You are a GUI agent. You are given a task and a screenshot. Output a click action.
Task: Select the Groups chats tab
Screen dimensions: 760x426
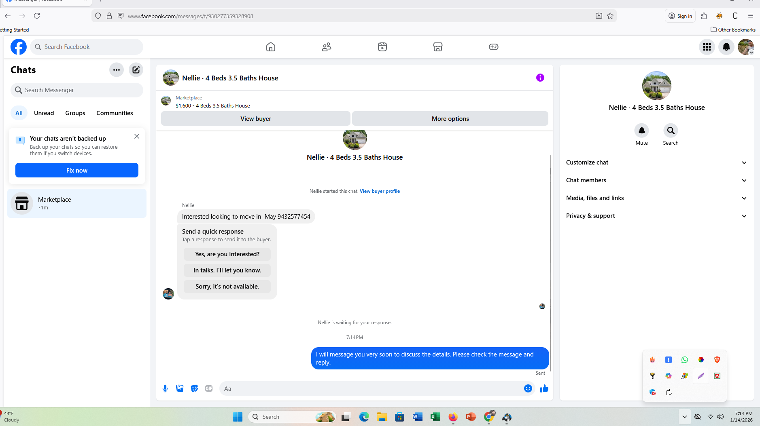pos(75,113)
